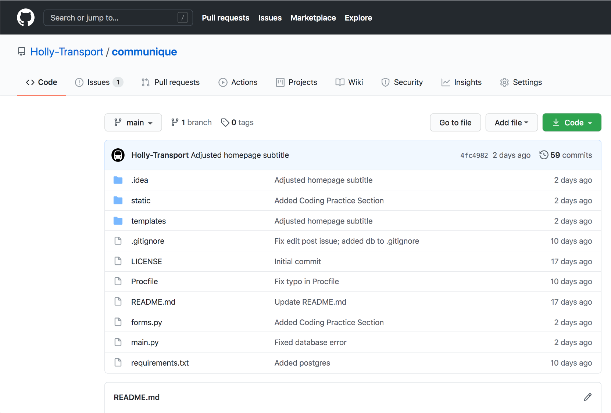
Task: Open README.md in file list
Action: [153, 302]
